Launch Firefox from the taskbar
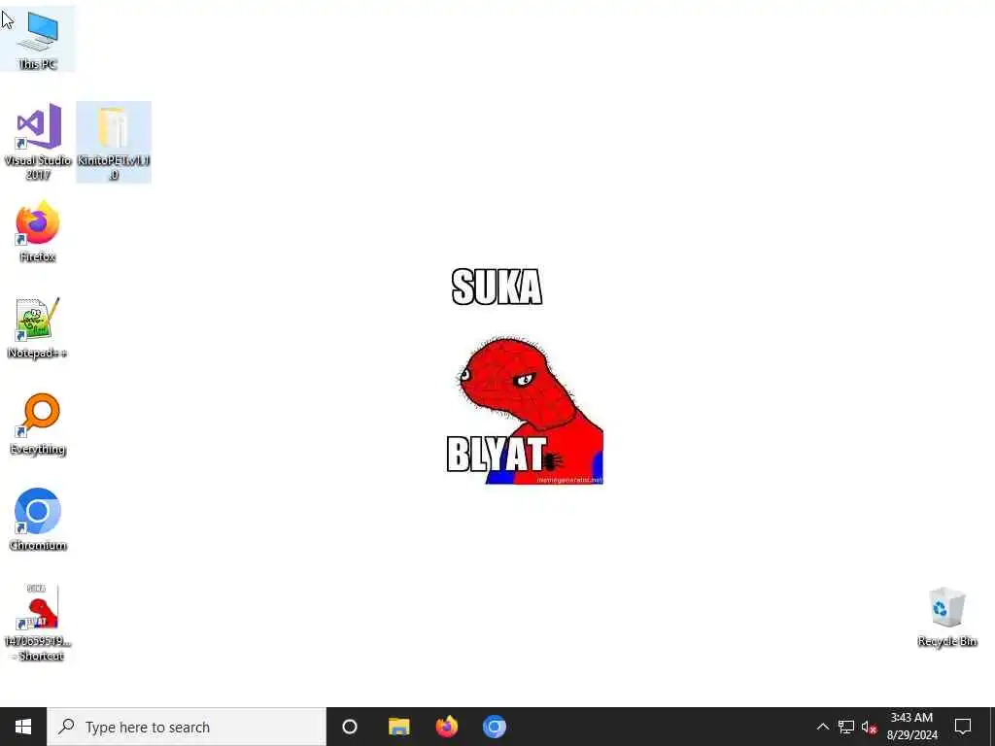The height and width of the screenshot is (746, 995). tap(447, 727)
